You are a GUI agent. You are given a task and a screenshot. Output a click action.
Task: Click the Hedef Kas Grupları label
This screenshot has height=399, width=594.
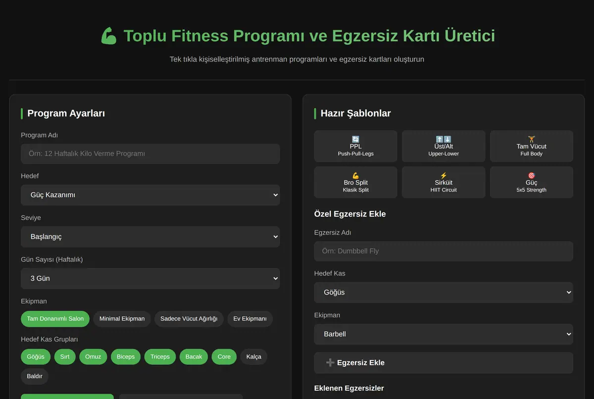49,339
